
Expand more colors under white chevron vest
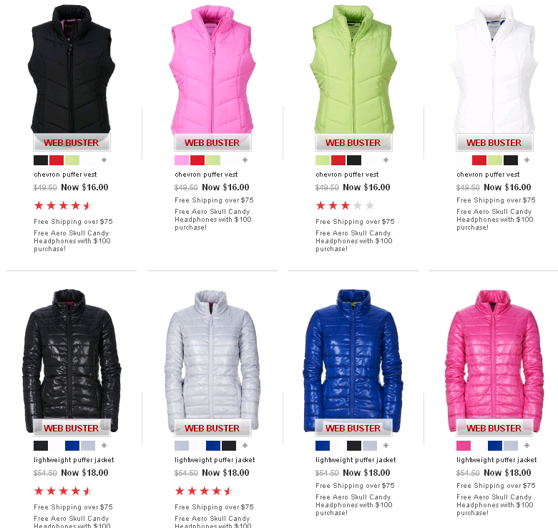527,160
